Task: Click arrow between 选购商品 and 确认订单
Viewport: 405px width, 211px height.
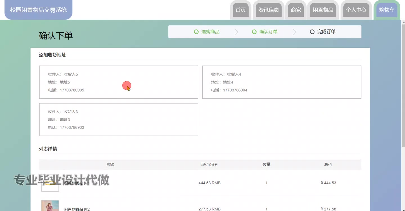Action: 236,32
